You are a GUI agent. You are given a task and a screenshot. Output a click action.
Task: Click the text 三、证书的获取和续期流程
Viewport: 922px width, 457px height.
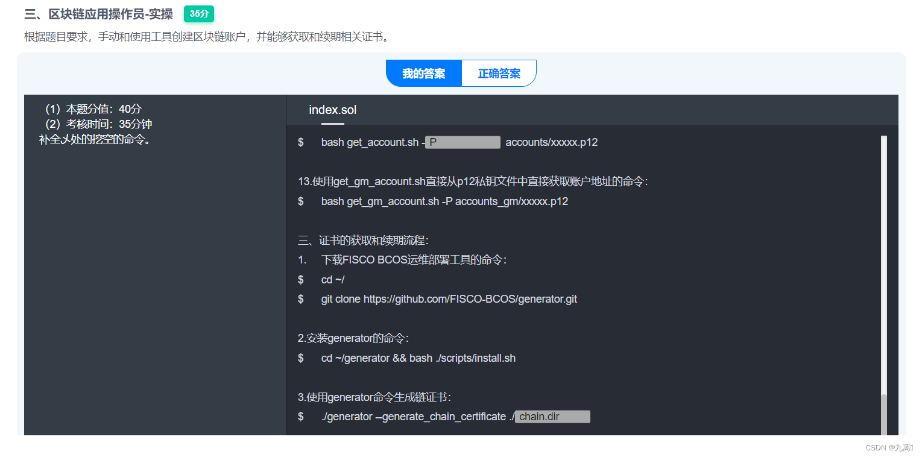364,241
